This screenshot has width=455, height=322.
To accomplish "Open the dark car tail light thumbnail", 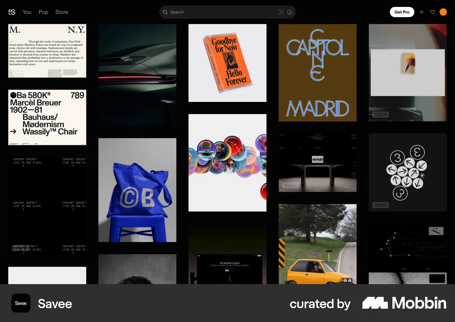I will [x=137, y=75].
